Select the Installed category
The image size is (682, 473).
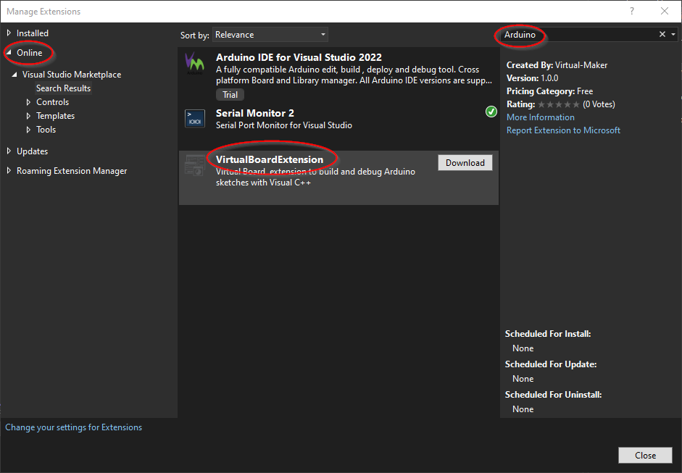coord(33,33)
